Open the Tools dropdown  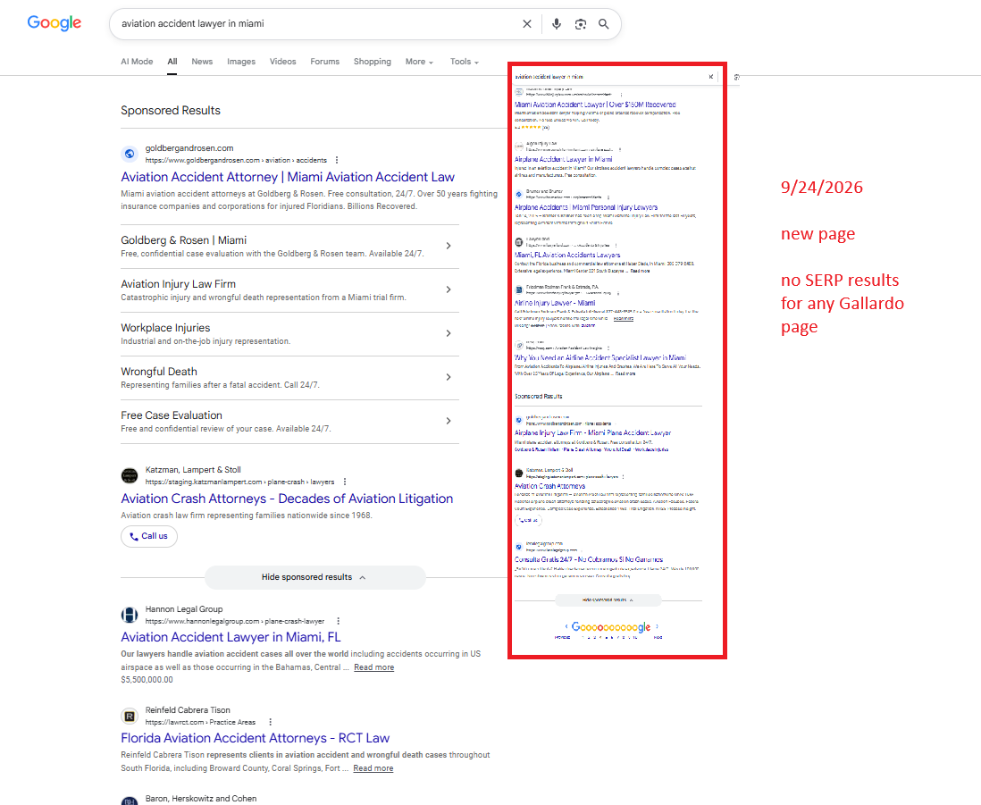[x=465, y=62]
